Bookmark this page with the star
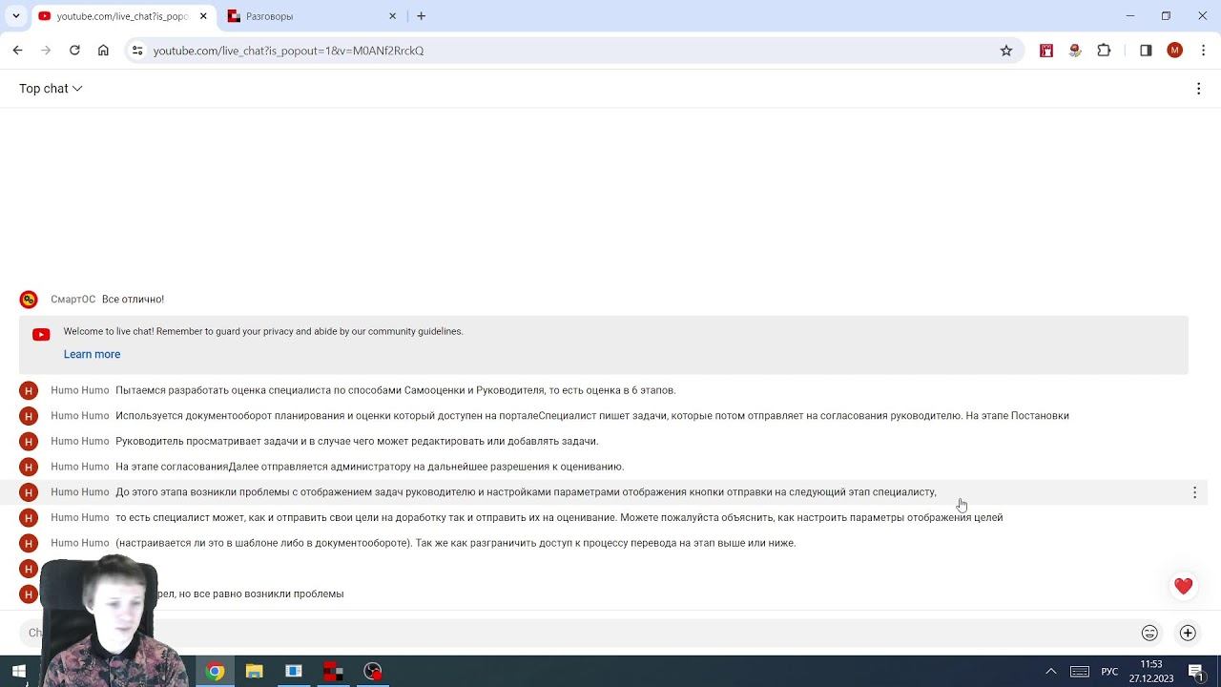Viewport: 1221px width, 687px height. (1005, 51)
